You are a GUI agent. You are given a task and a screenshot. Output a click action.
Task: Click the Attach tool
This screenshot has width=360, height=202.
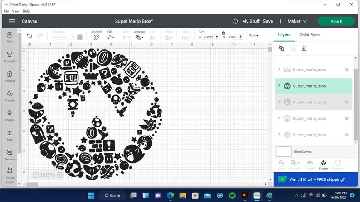click(x=310, y=165)
